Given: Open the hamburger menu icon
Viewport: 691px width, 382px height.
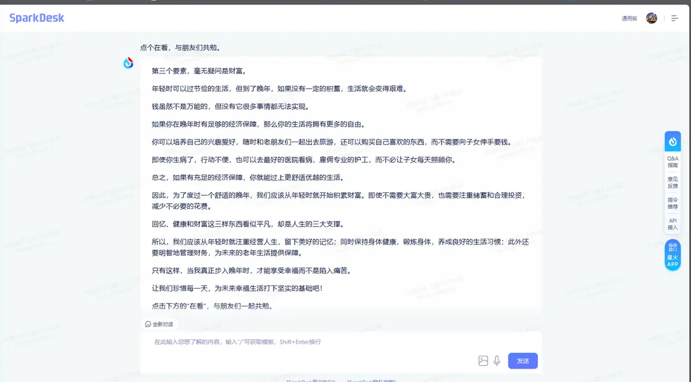Looking at the screenshot, I should tap(675, 18).
